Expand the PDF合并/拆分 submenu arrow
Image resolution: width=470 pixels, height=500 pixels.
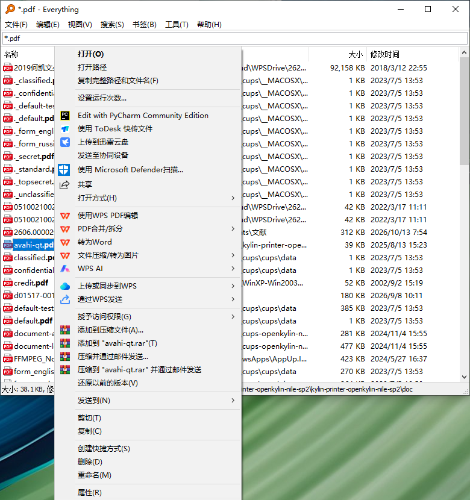[x=233, y=229]
